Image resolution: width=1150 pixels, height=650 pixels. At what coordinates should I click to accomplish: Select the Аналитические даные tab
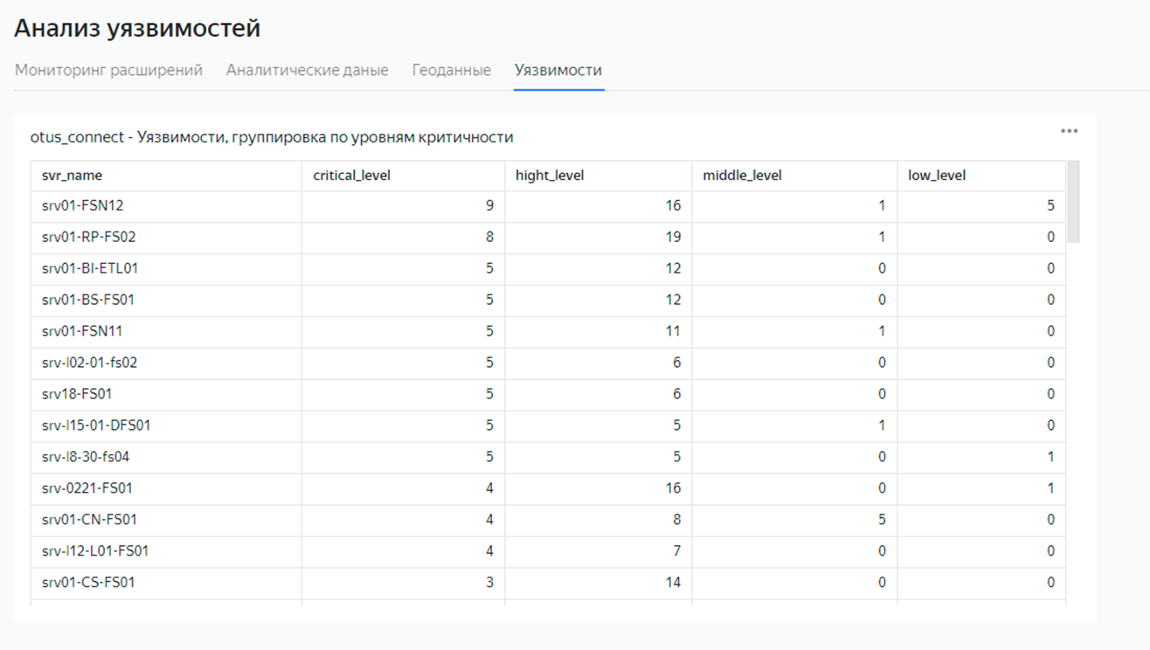pos(308,70)
